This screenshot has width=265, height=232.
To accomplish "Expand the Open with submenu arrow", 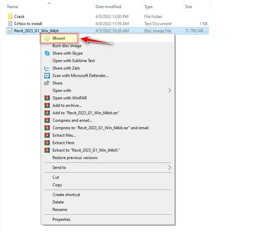I will click(169, 91).
